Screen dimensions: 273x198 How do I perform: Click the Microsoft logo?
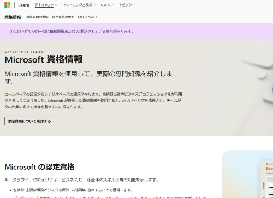pos(7,5)
